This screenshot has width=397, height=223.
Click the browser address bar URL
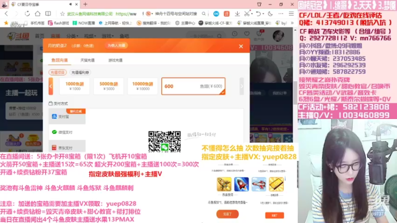126,14
